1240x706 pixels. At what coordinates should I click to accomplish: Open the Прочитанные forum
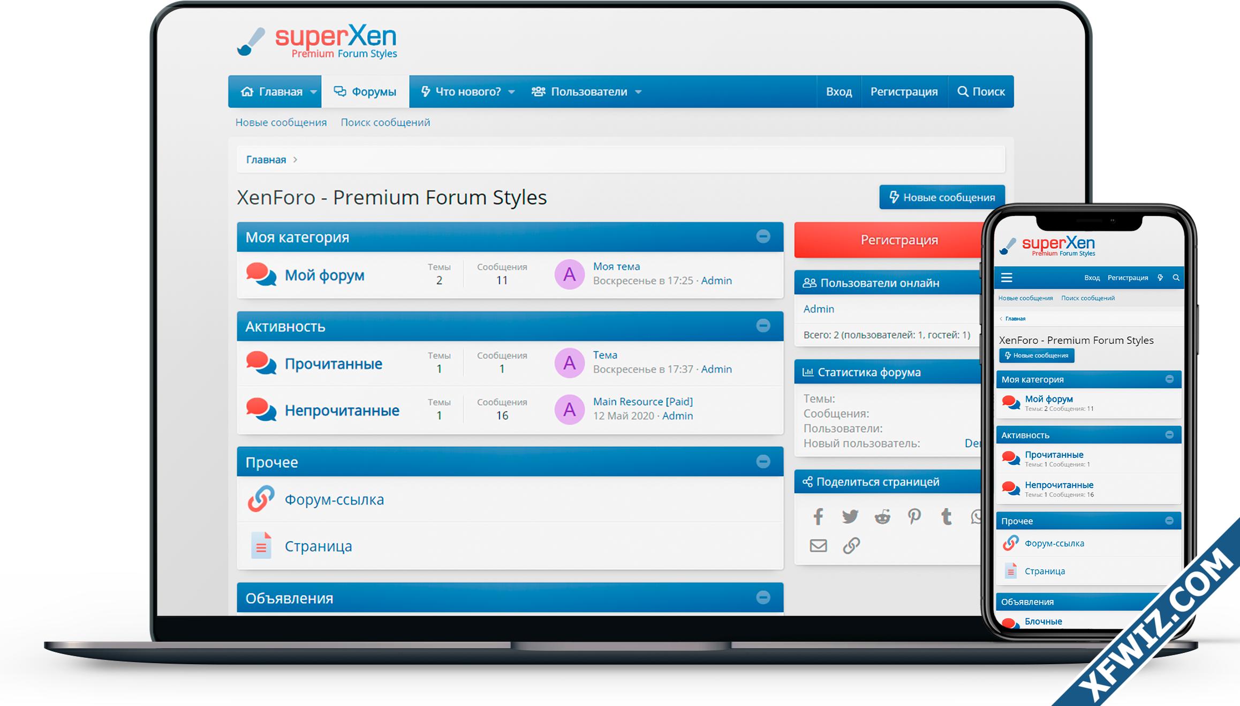(333, 364)
